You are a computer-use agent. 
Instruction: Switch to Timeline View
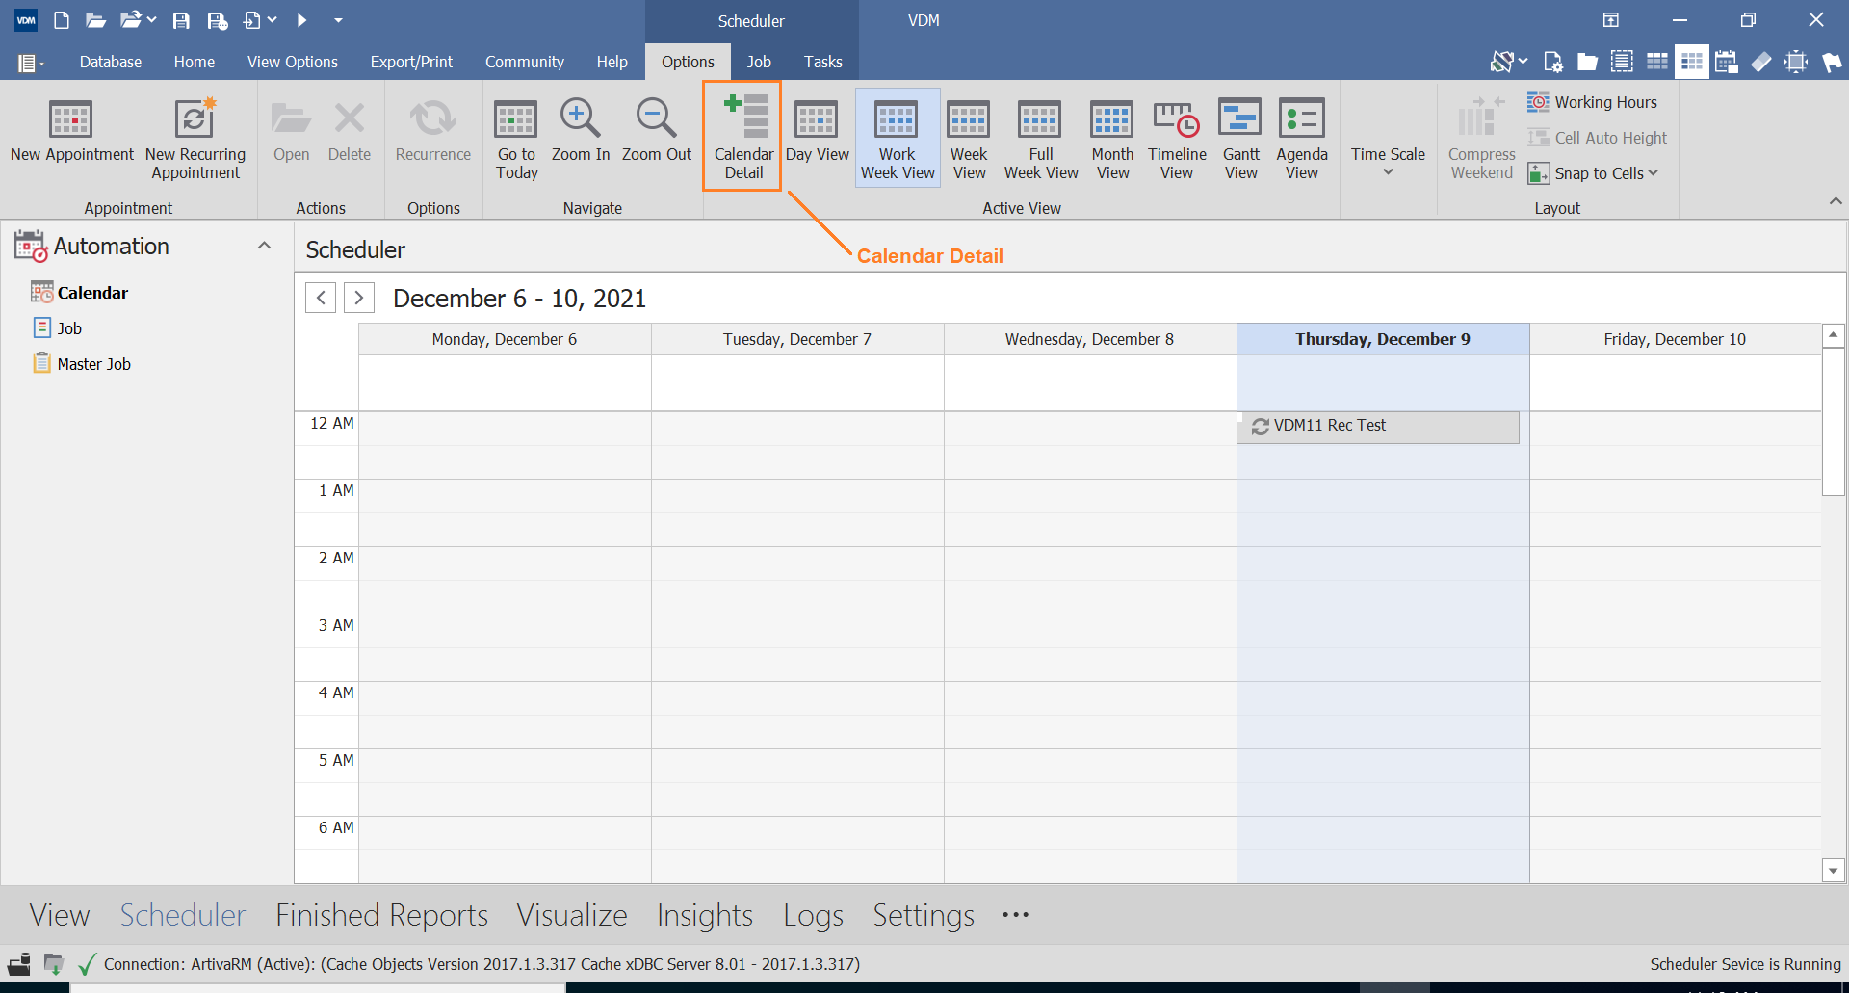1177,140
